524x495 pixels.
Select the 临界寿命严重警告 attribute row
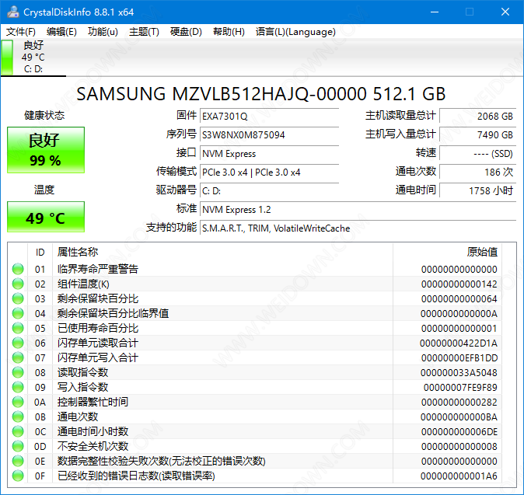pos(255,269)
